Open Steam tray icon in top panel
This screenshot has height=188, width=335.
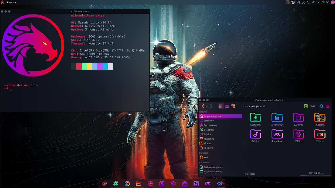click(x=293, y=2)
